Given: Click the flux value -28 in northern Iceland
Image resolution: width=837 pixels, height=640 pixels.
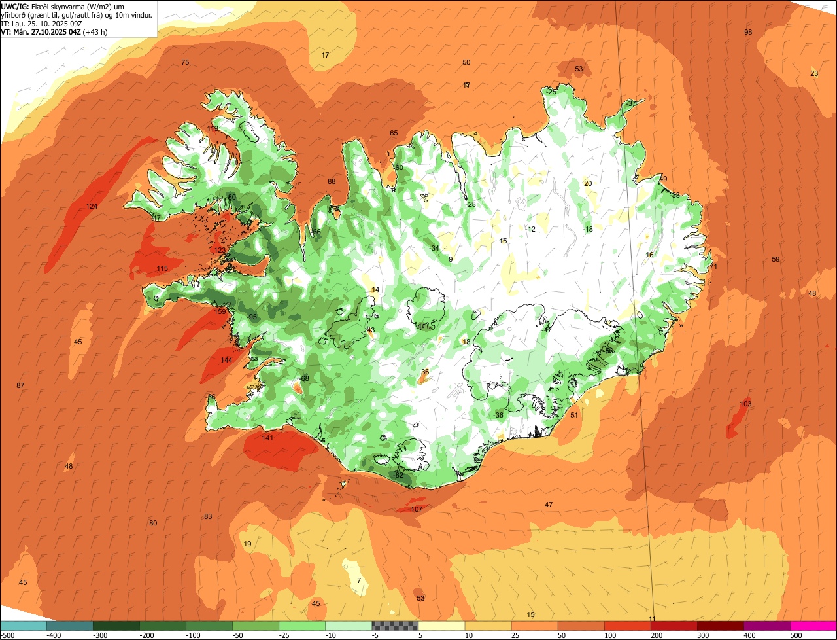Looking at the screenshot, I should (x=470, y=204).
